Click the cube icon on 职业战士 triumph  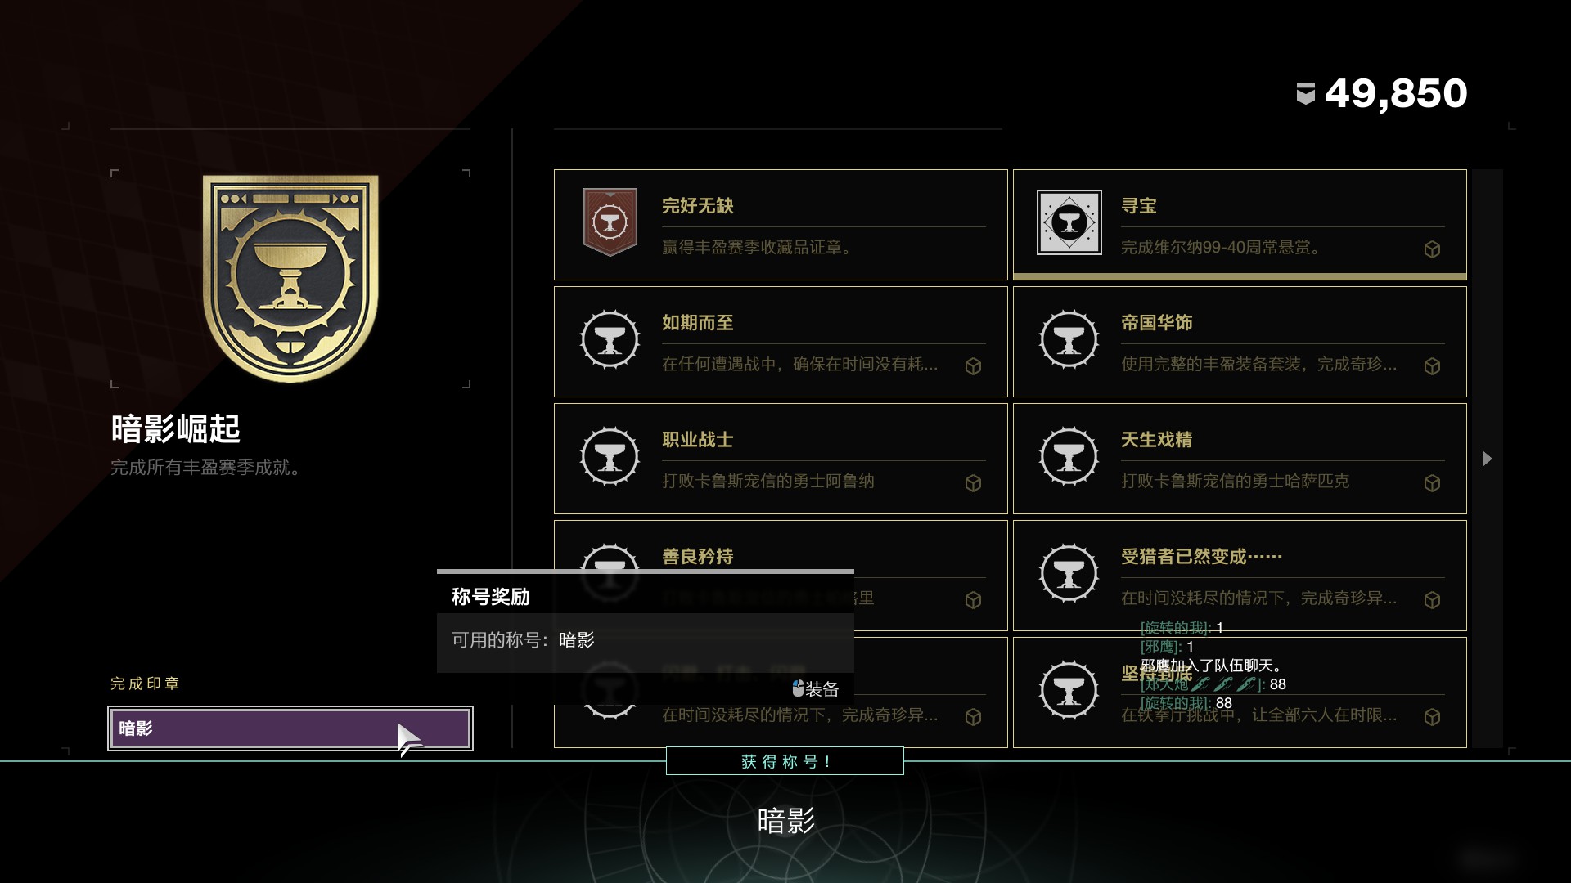pyautogui.click(x=973, y=483)
